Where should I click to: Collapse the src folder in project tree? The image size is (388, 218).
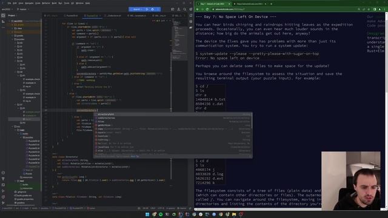(13, 127)
